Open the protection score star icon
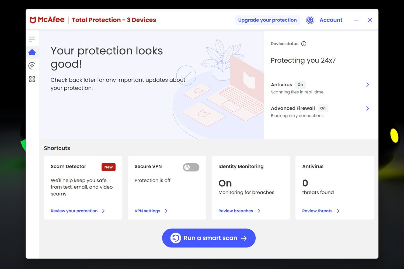Screen dimensions: 404x269 point(32,66)
